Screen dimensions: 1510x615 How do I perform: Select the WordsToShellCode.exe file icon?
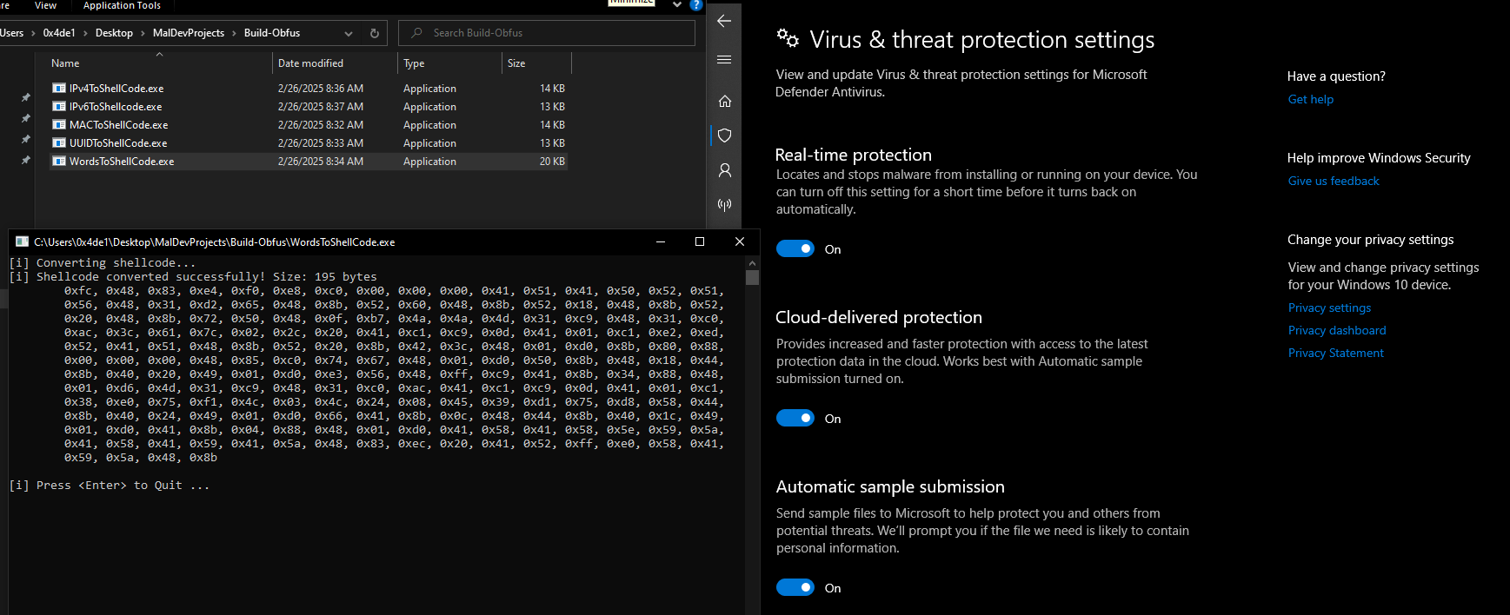click(59, 162)
